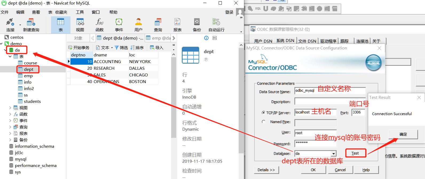Click the OK button in the ODBC configuration
This screenshot has height=179, width=425.
click(x=313, y=170)
